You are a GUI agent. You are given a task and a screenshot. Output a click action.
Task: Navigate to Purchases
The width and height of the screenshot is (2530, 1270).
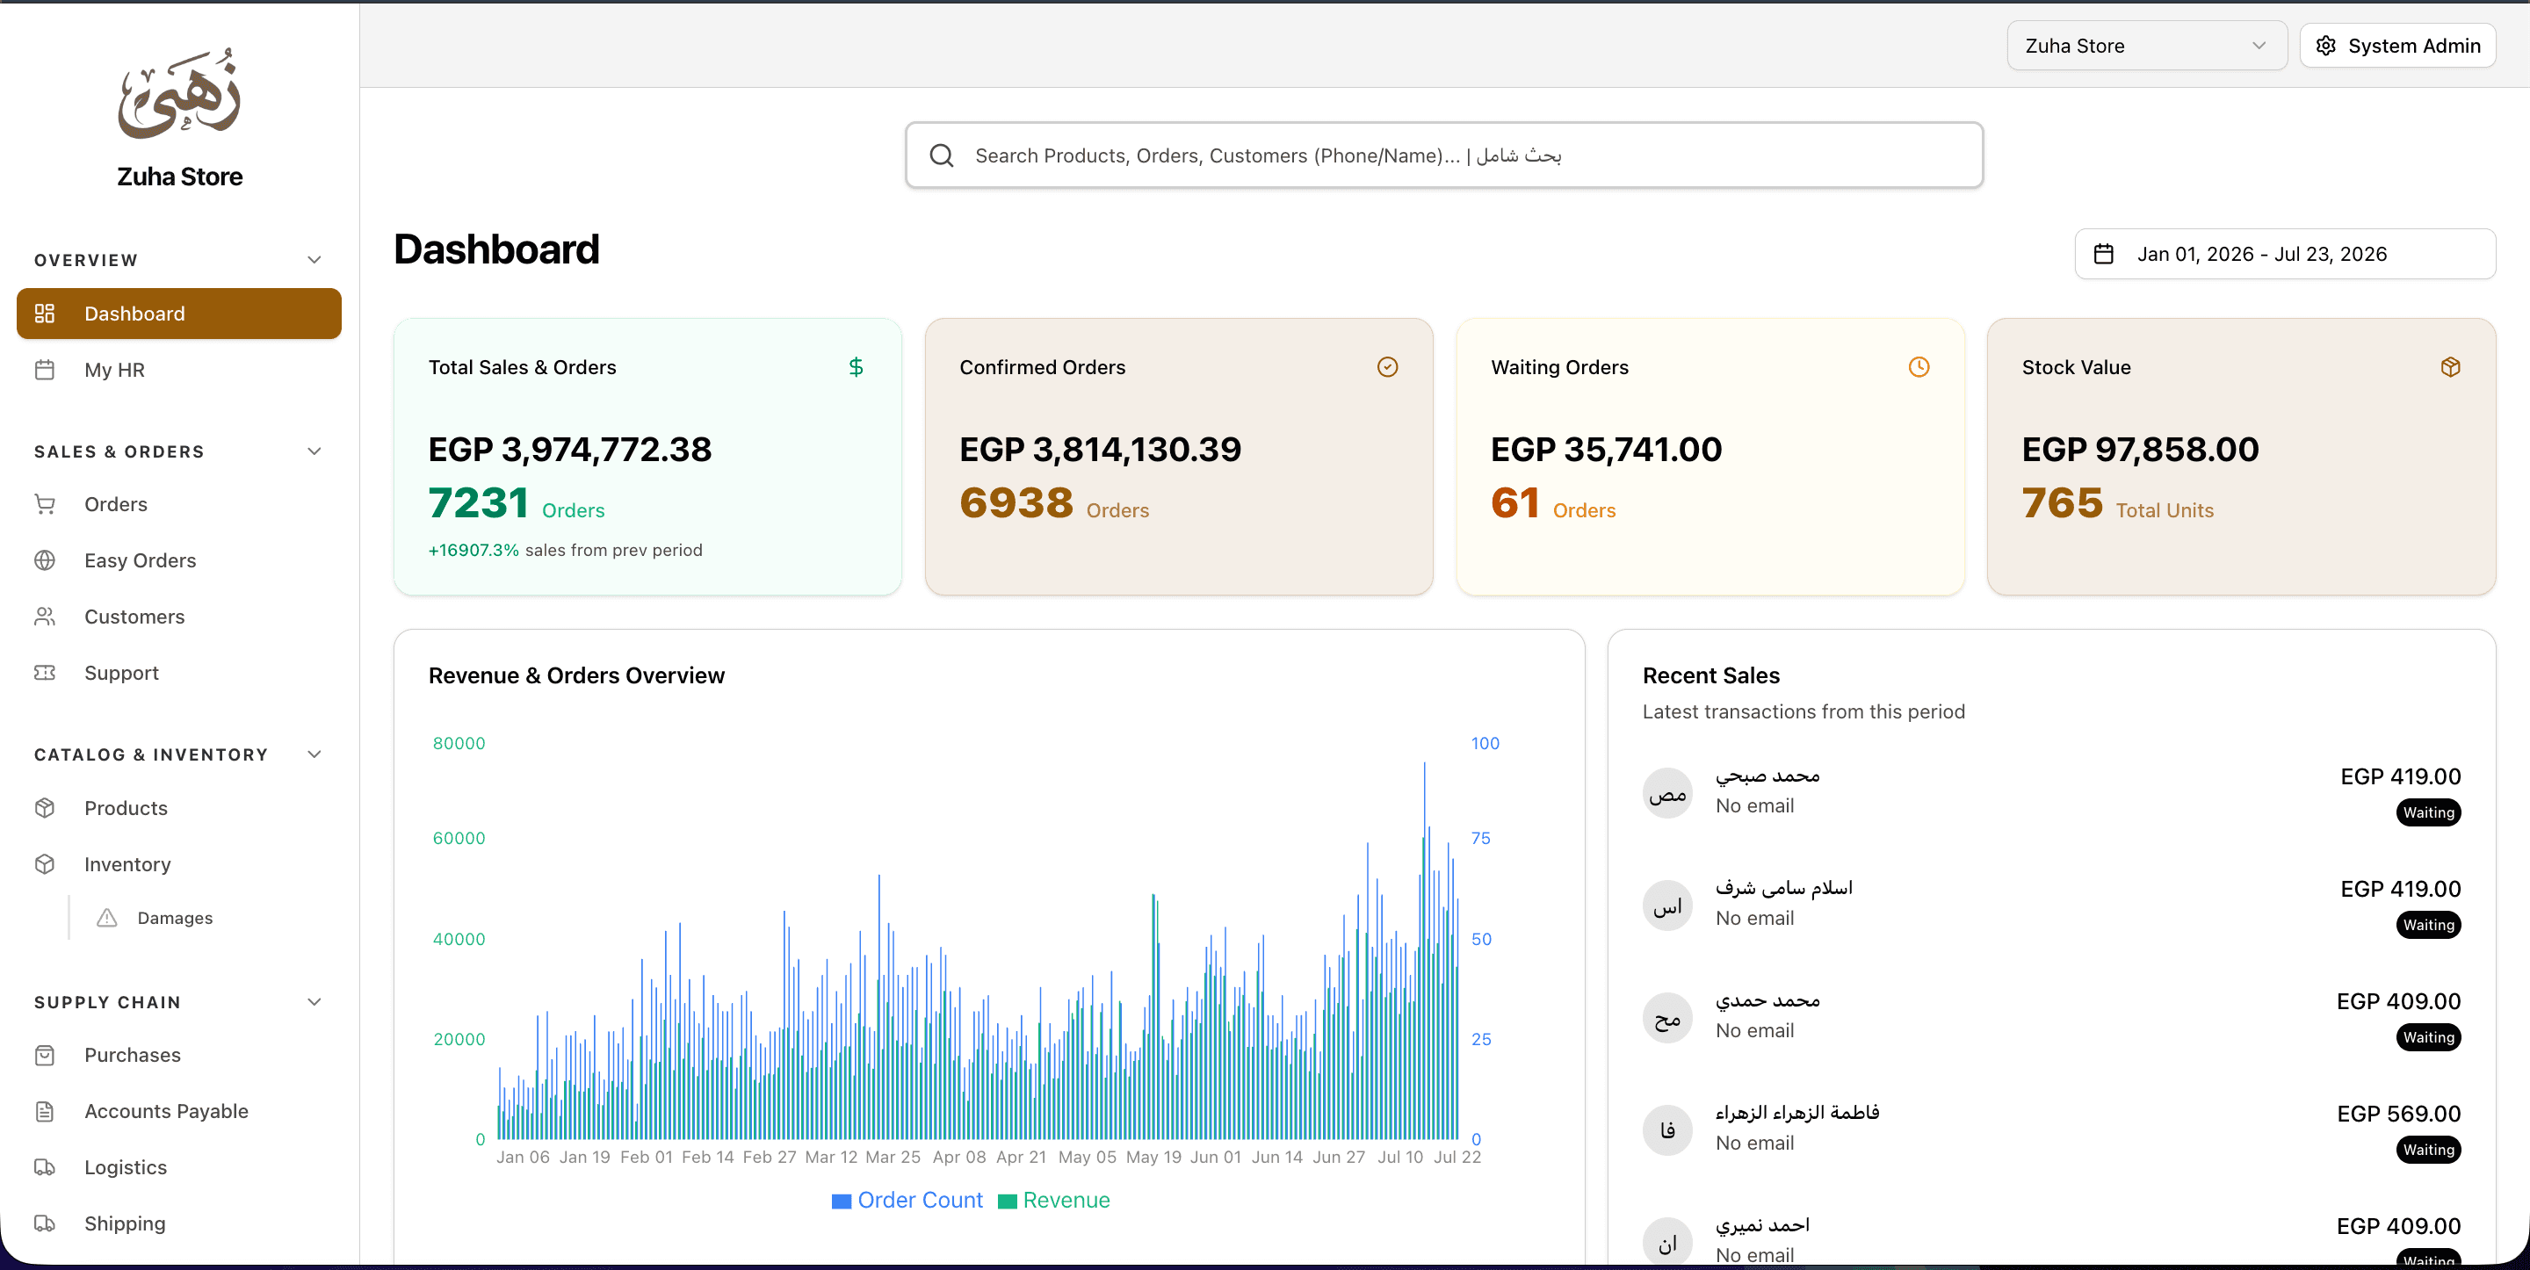coord(178,1055)
